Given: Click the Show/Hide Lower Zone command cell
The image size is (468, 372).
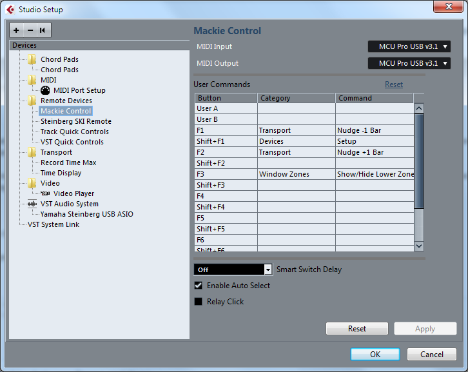Looking at the screenshot, I should pyautogui.click(x=375, y=174).
